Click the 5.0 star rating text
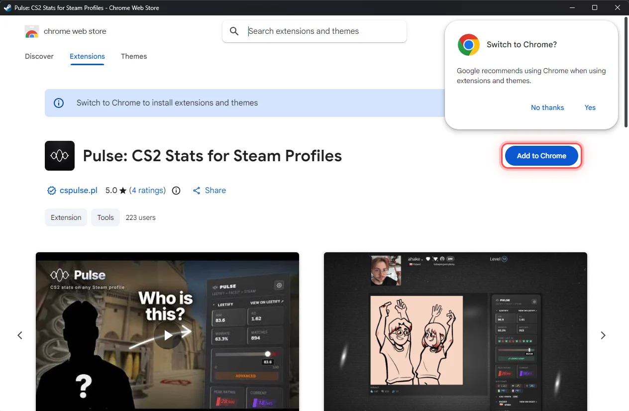This screenshot has width=629, height=411. [116, 191]
